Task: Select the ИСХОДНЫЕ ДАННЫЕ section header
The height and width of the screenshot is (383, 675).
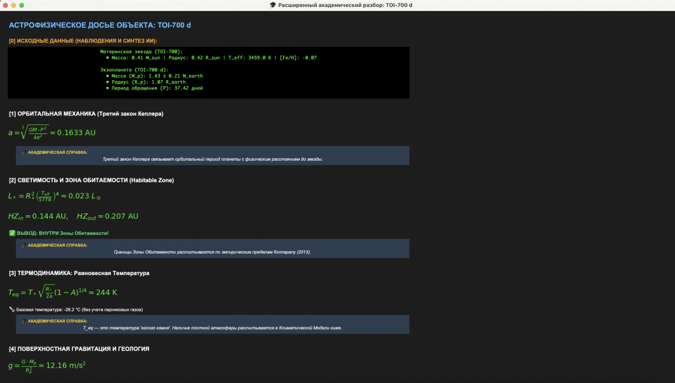Action: point(83,41)
